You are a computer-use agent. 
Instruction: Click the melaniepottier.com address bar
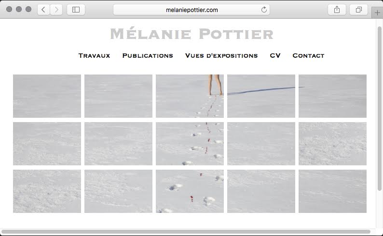191,10
